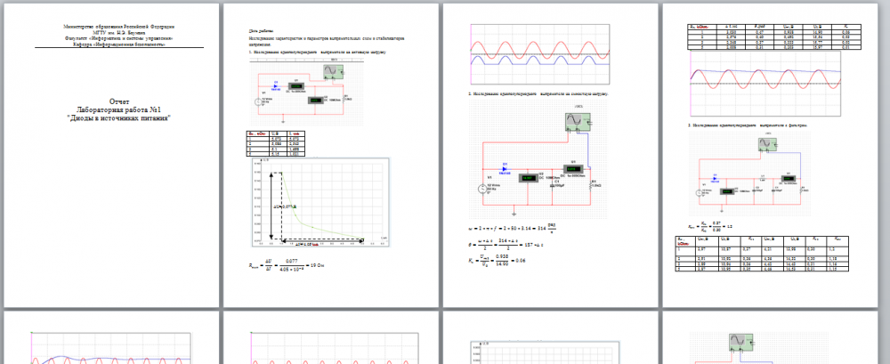Click the oscilloscope icon in page four's circuit
890x364 pixels.
coord(768,143)
